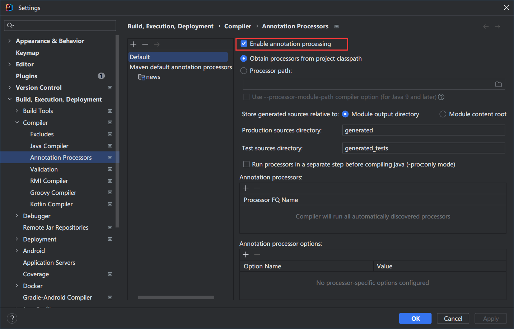
Task: Enable running processors in separate step
Action: 246,164
